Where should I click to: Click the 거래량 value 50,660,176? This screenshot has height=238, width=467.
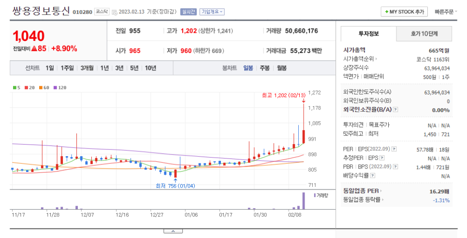[301, 31]
